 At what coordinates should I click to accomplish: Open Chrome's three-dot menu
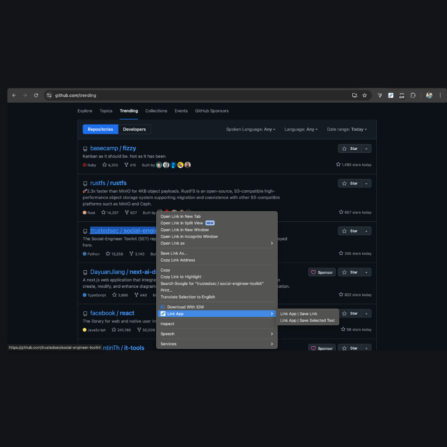pos(440,95)
